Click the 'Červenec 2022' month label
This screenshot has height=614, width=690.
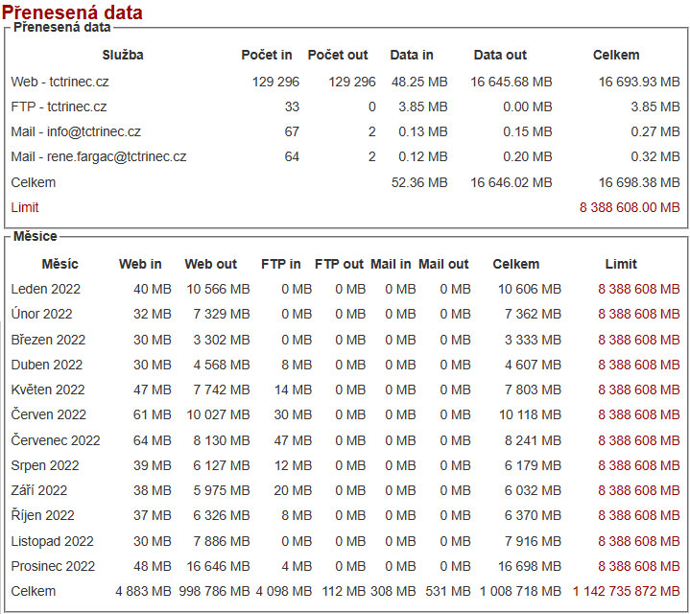coord(56,440)
